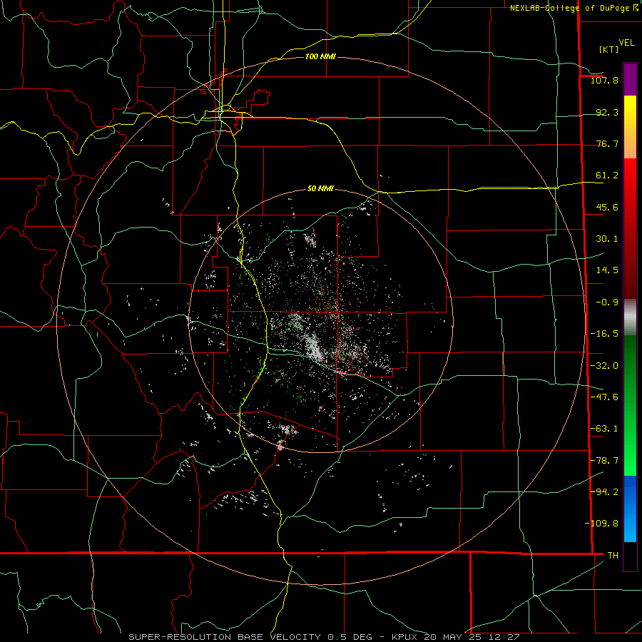Click the 100 NMI range ring label

(320, 56)
